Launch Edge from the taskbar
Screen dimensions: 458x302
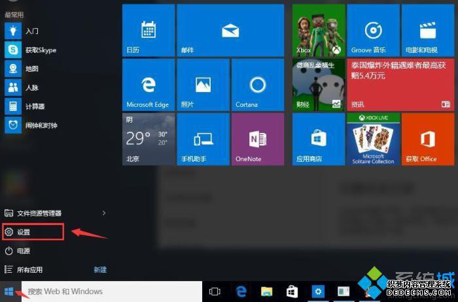(241, 291)
